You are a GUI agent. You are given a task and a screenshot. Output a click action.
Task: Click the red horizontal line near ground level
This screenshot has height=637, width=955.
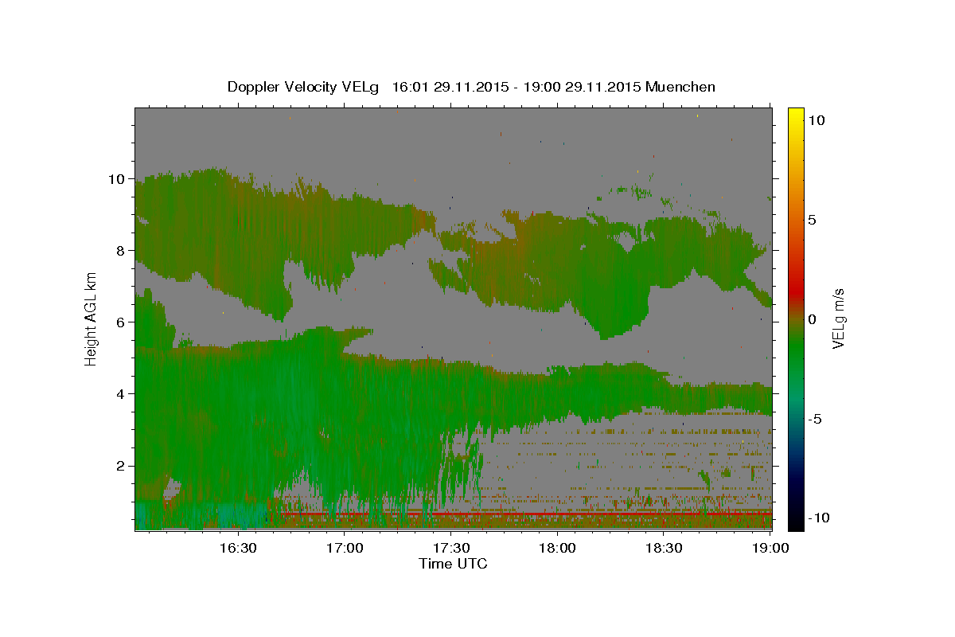[527, 514]
